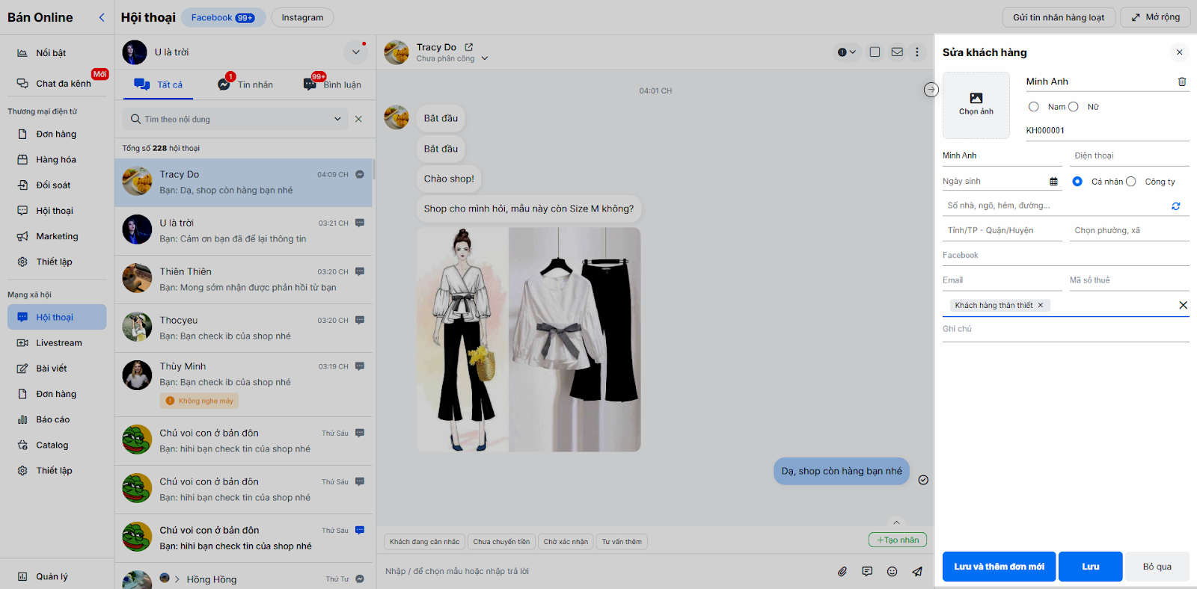Click the Bỏ qua button
This screenshot has width=1197, height=589.
[x=1157, y=567]
